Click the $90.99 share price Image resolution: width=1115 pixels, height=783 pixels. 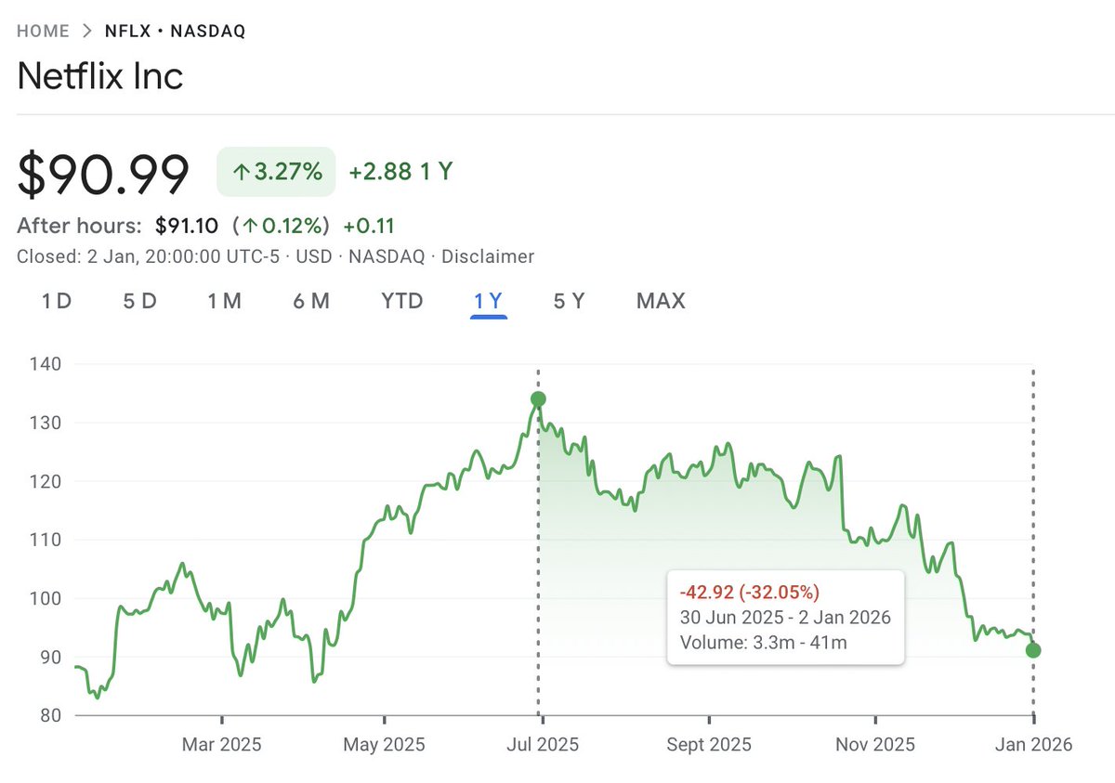coord(103,174)
